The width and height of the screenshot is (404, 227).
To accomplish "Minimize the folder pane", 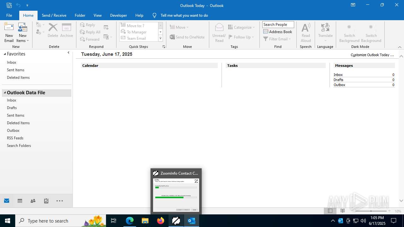I will [x=68, y=53].
